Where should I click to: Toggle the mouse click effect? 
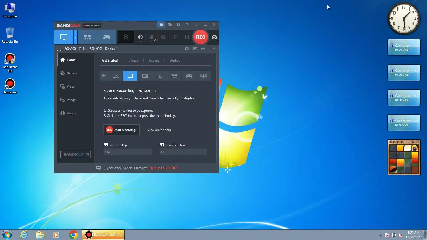[163, 37]
